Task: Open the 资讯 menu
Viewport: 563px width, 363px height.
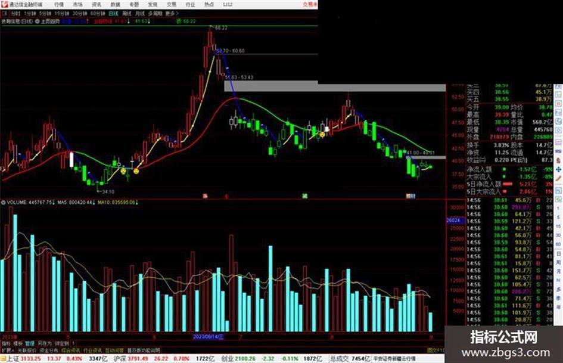Action: pos(97,5)
